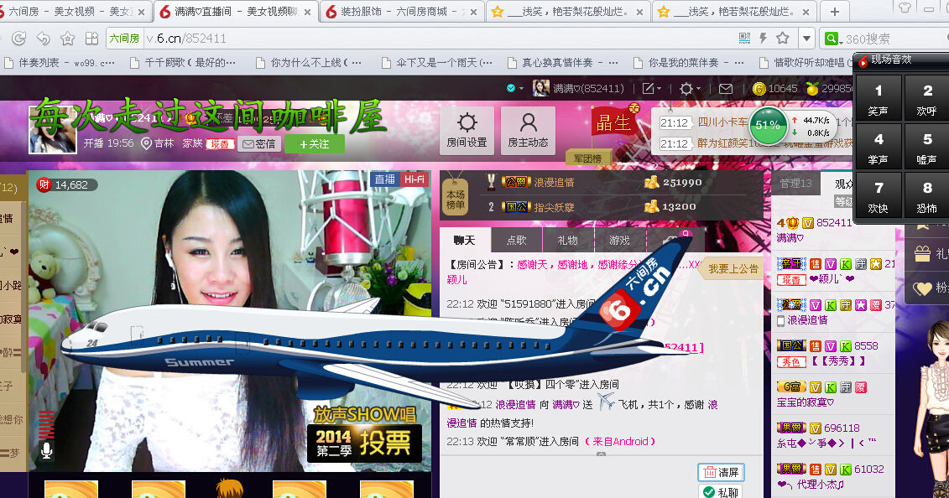The image size is (949, 498).
Task: Open the 珑香 family badge
Action: (x=221, y=144)
